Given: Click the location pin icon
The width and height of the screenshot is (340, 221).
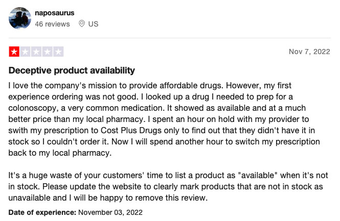Looking at the screenshot, I should click(x=82, y=23).
